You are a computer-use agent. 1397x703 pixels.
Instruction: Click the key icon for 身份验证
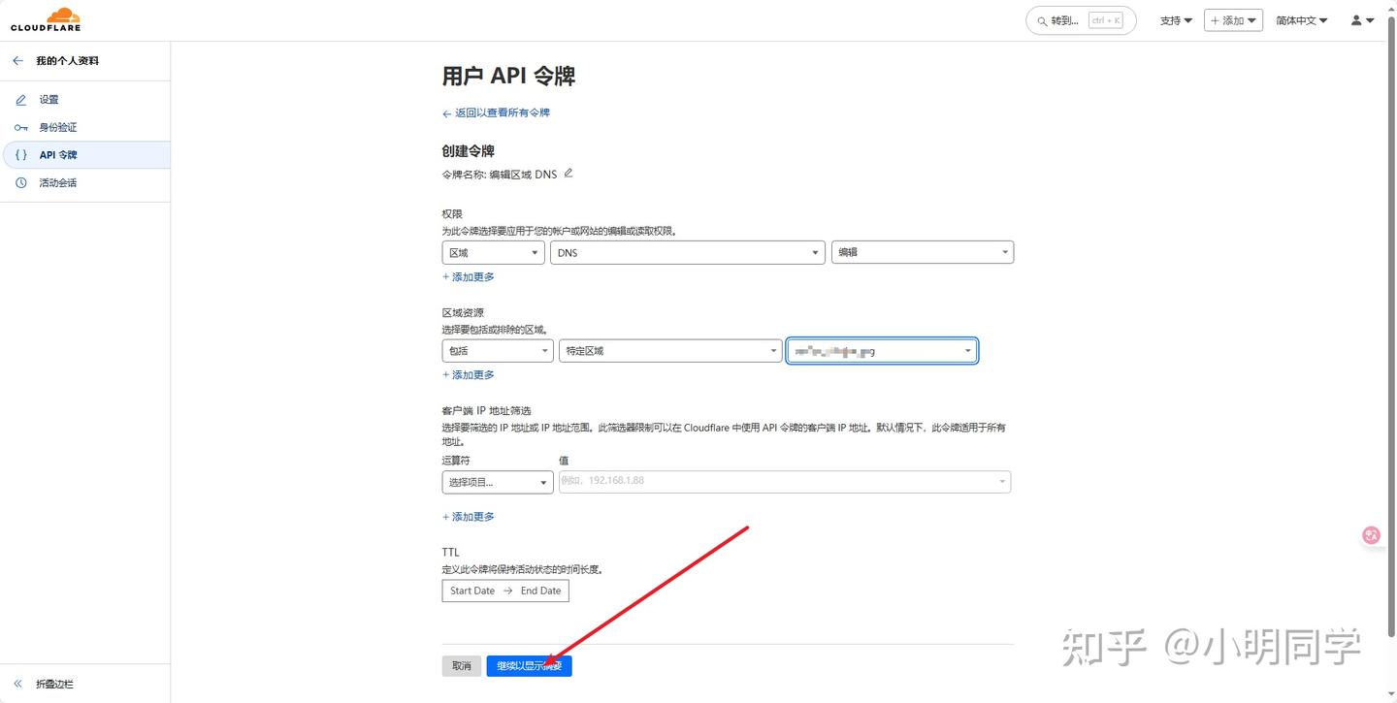point(21,128)
